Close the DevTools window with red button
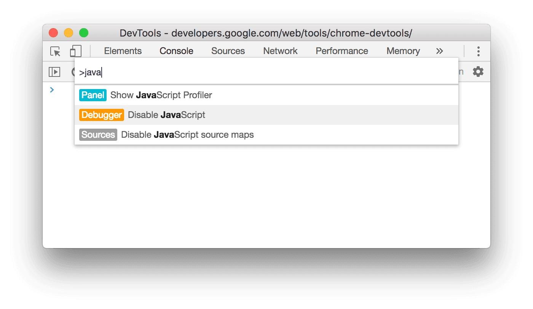Viewport: 533px width, 309px height. 53,33
